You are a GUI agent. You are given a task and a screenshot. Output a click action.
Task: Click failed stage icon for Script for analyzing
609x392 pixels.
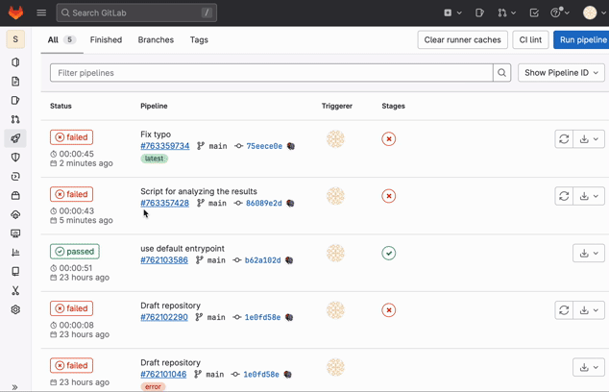click(389, 196)
